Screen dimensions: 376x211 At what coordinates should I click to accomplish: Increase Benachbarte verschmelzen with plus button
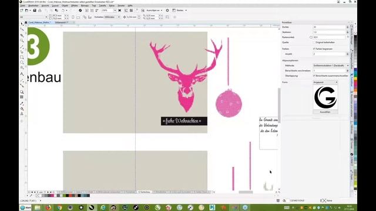(x=347, y=71)
